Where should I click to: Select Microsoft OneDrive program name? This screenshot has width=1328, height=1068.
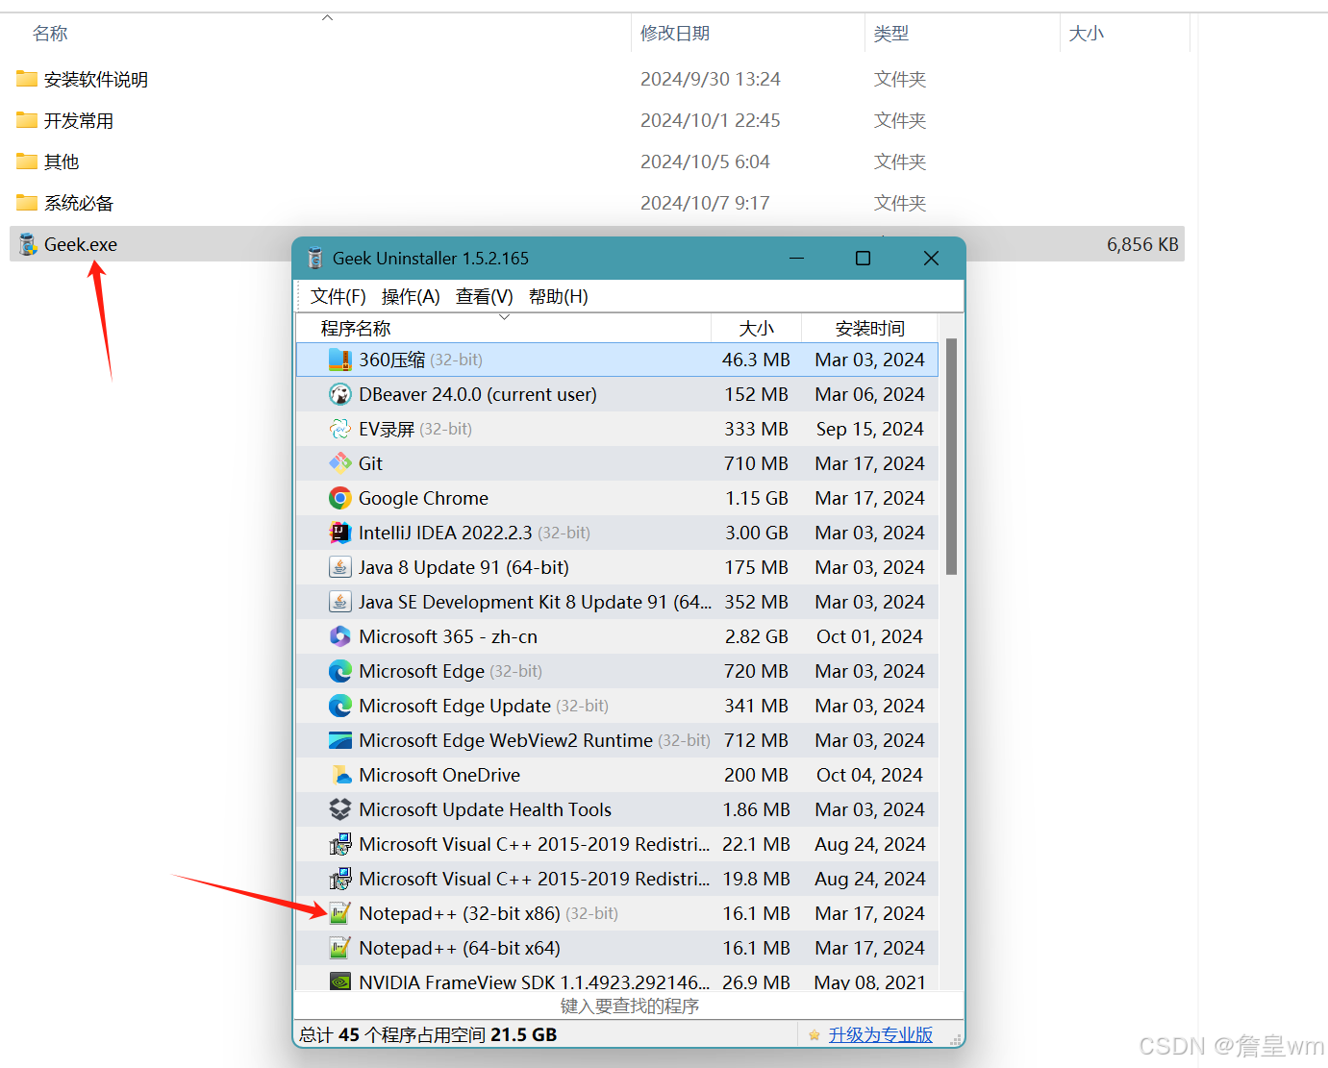439,775
